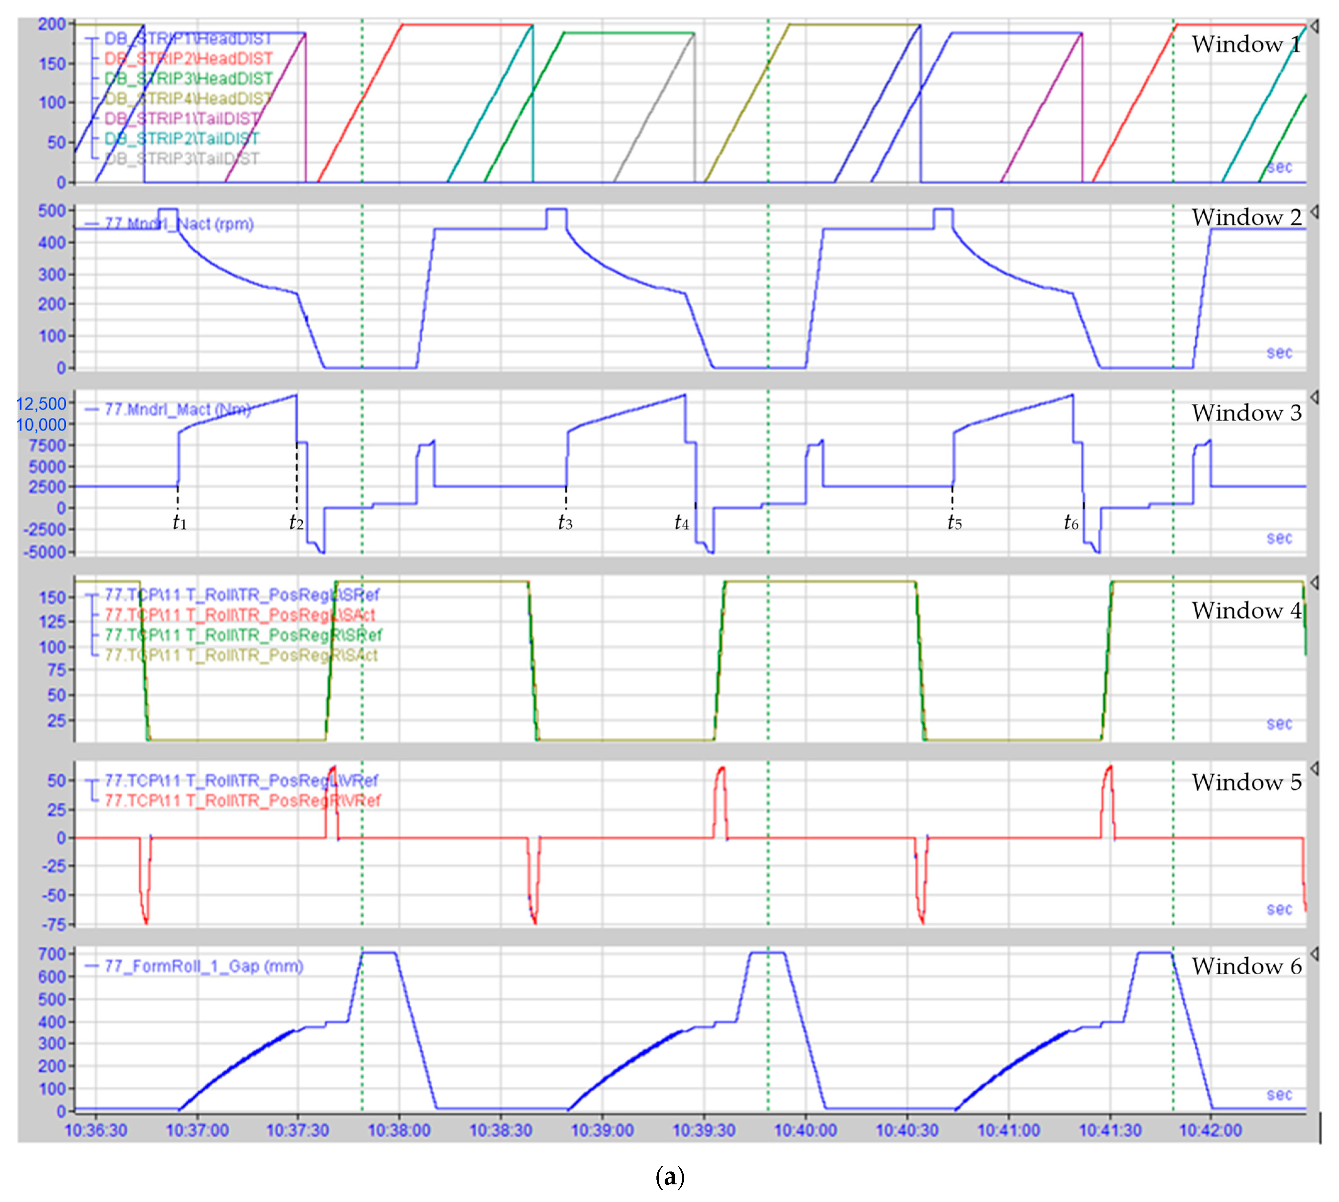Click the triangle marker beside Window 1
The image size is (1339, 1202).
(1314, 26)
